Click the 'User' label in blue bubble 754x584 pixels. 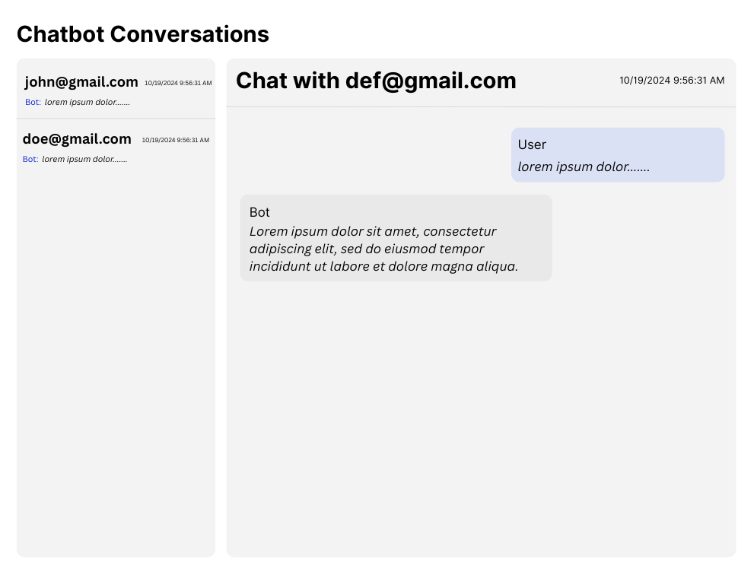tap(532, 144)
